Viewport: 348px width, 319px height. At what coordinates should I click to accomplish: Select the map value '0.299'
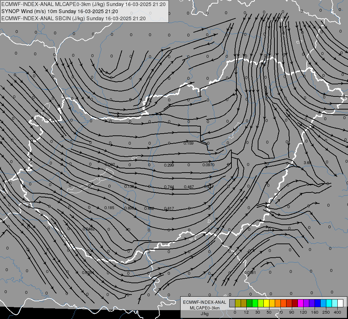coord(169,165)
